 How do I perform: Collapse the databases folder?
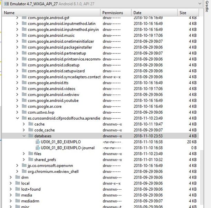[24, 136]
